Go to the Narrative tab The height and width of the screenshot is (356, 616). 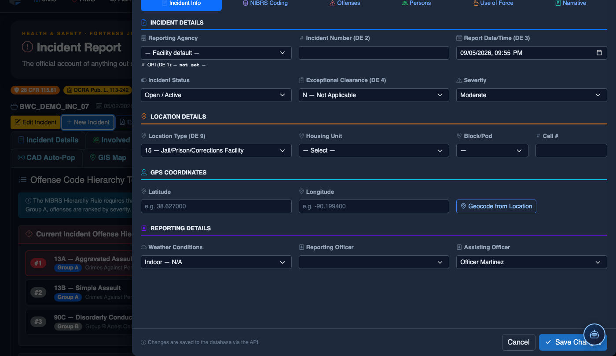[x=571, y=3]
